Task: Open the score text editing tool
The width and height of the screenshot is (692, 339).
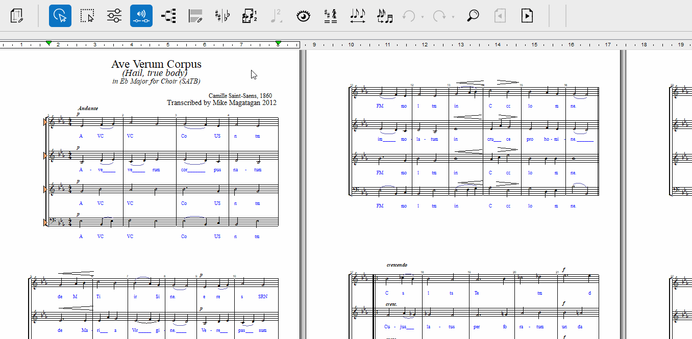Action: 195,16
